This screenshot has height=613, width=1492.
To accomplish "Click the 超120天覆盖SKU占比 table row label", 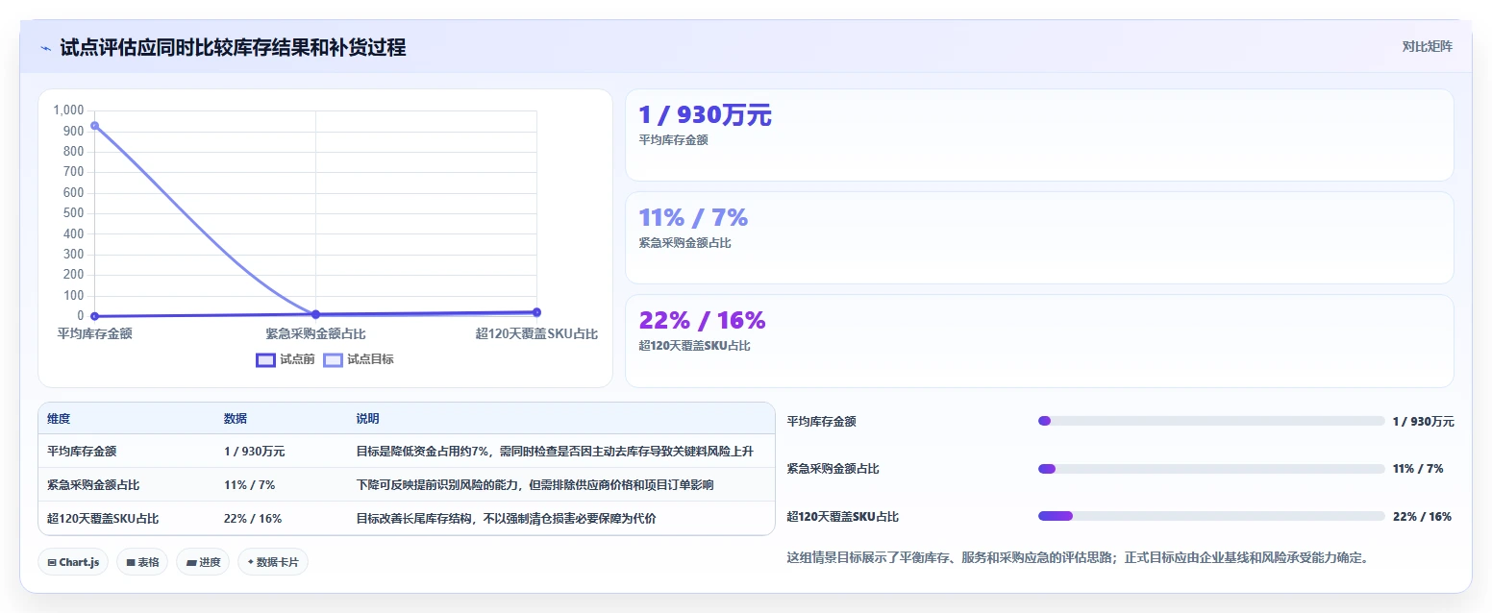I will click(x=103, y=518).
